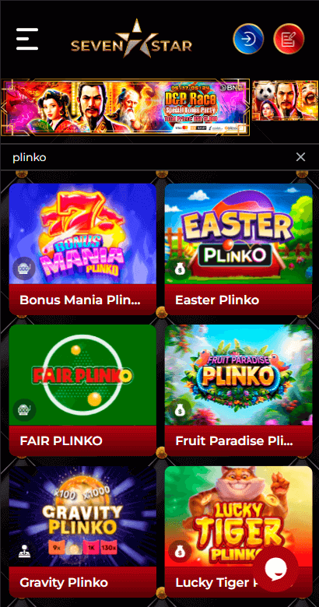Open the FAIR PLINKO title label
This screenshot has height=607, width=319.
click(x=61, y=440)
